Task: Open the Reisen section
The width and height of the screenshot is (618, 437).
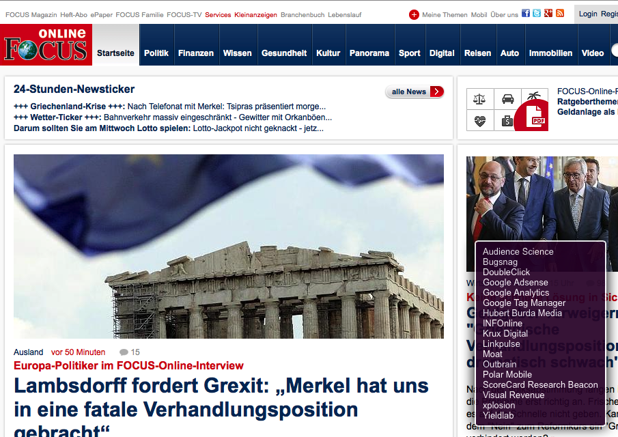Action: tap(478, 53)
